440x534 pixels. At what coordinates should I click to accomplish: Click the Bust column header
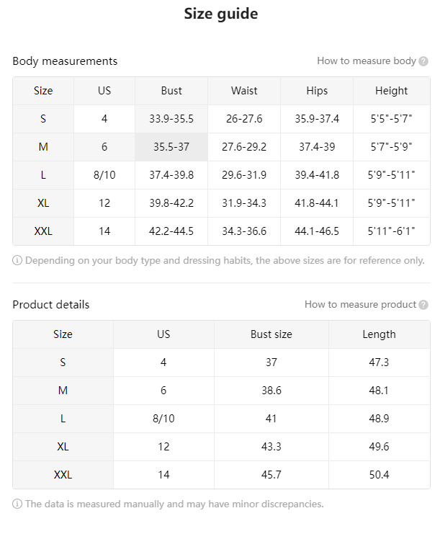171,91
